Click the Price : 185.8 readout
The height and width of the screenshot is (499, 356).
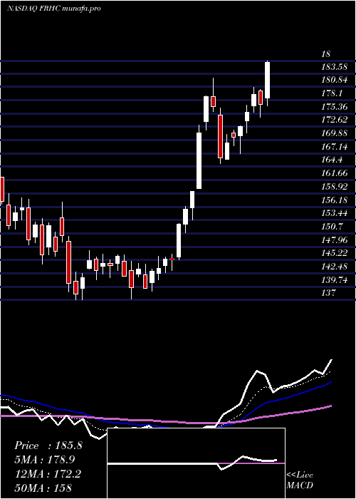click(x=48, y=446)
